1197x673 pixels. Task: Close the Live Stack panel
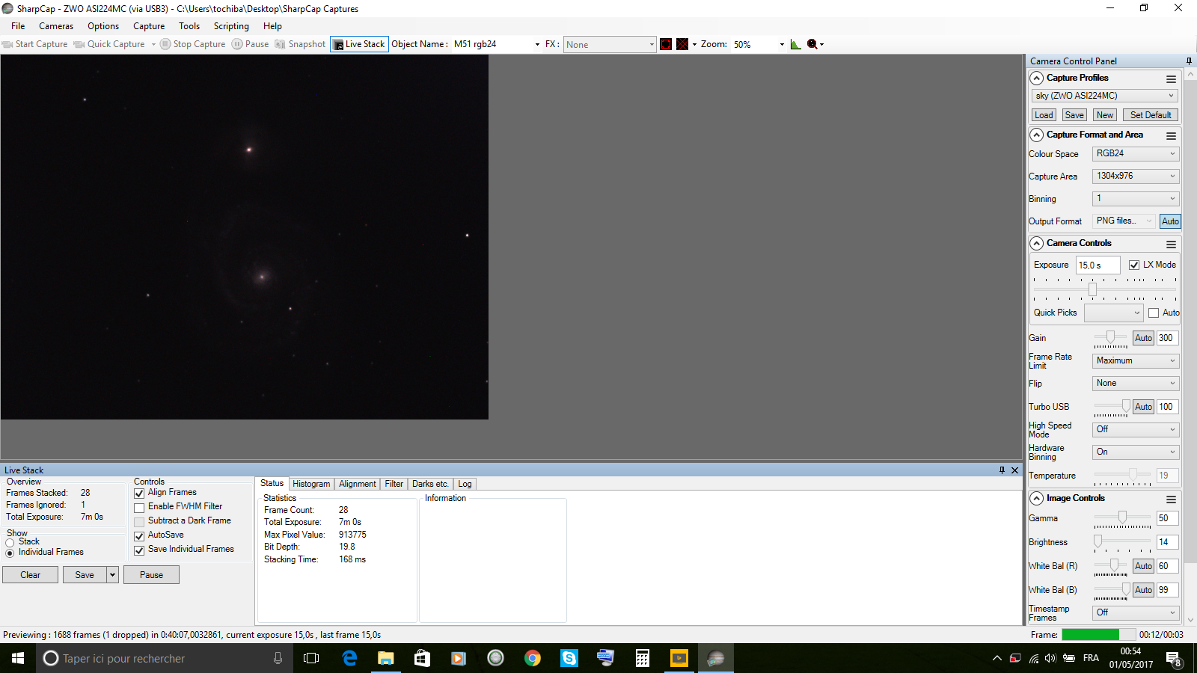click(1014, 470)
